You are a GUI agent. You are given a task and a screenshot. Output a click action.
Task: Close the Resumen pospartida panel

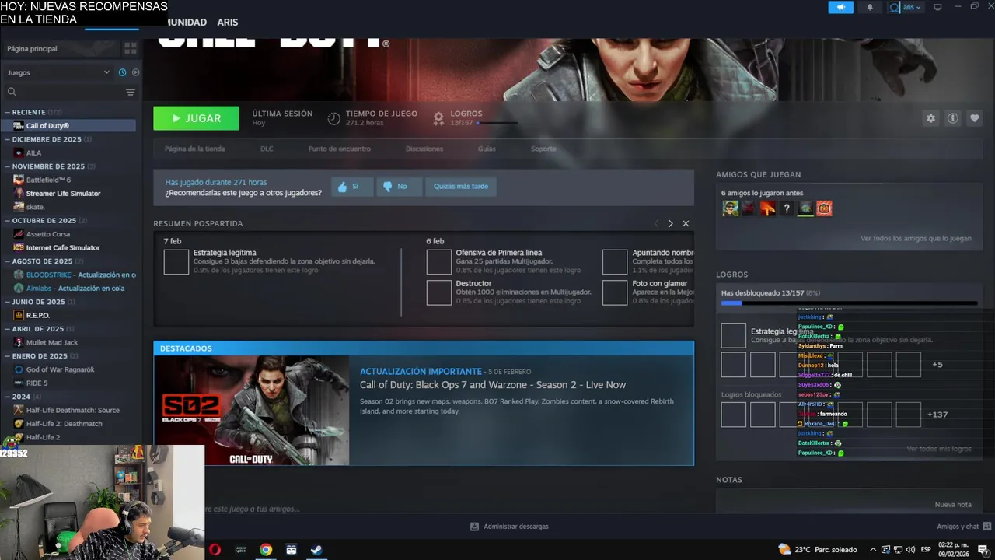coord(686,223)
